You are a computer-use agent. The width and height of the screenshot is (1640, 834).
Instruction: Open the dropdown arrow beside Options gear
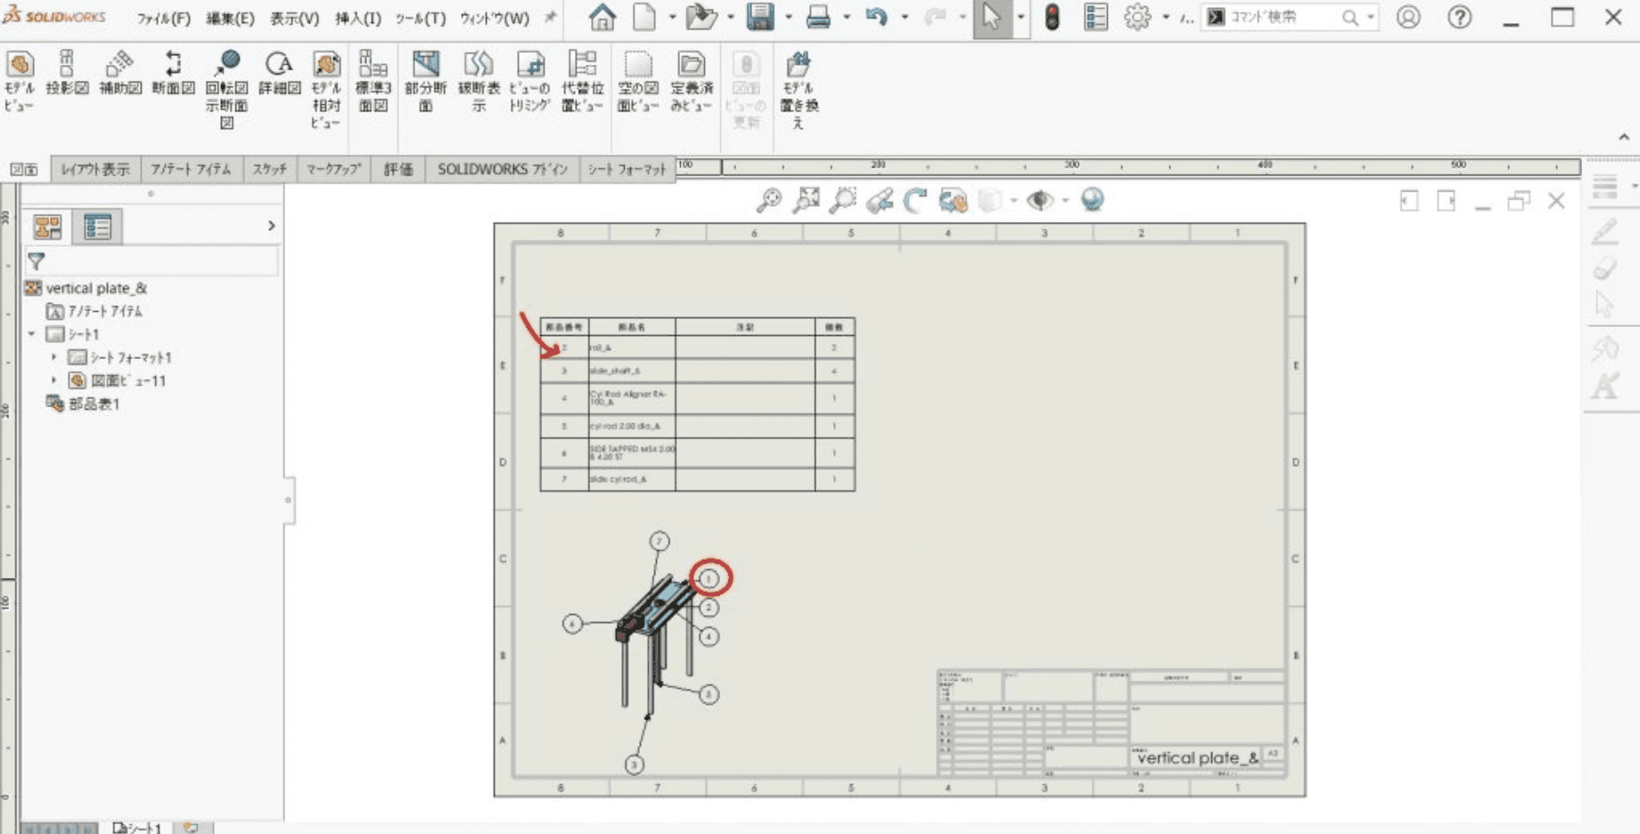pyautogui.click(x=1166, y=17)
